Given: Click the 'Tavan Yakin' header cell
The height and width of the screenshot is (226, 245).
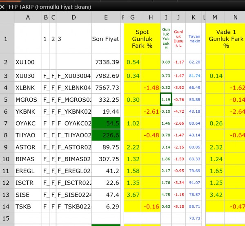Looking at the screenshot, I should click(194, 39).
